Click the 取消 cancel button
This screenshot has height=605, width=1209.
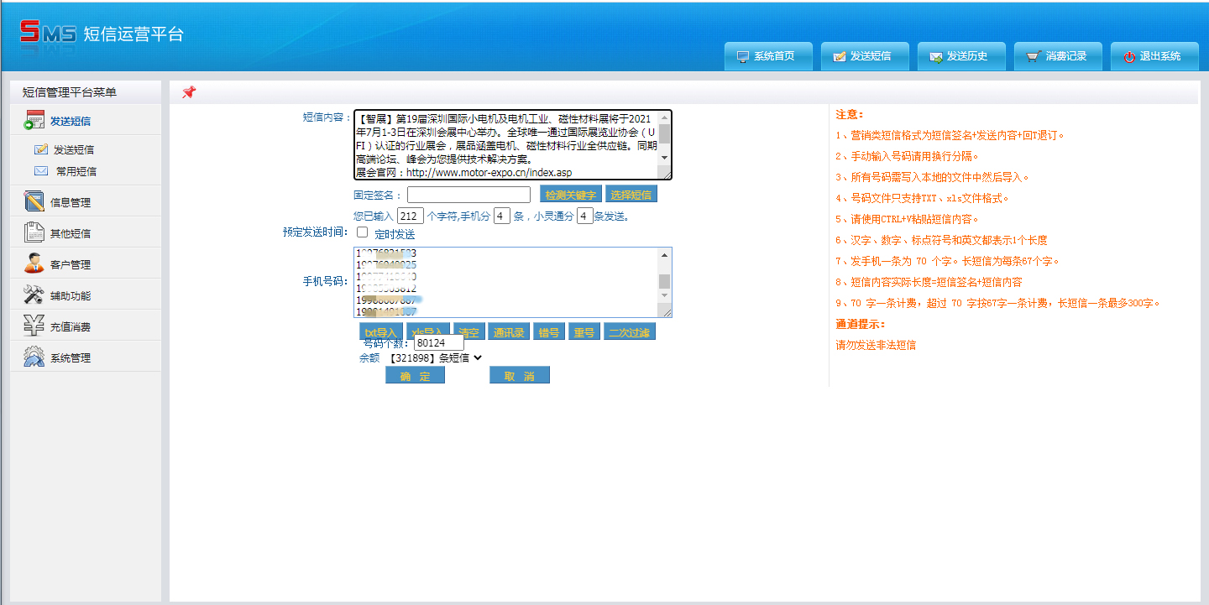coord(520,375)
